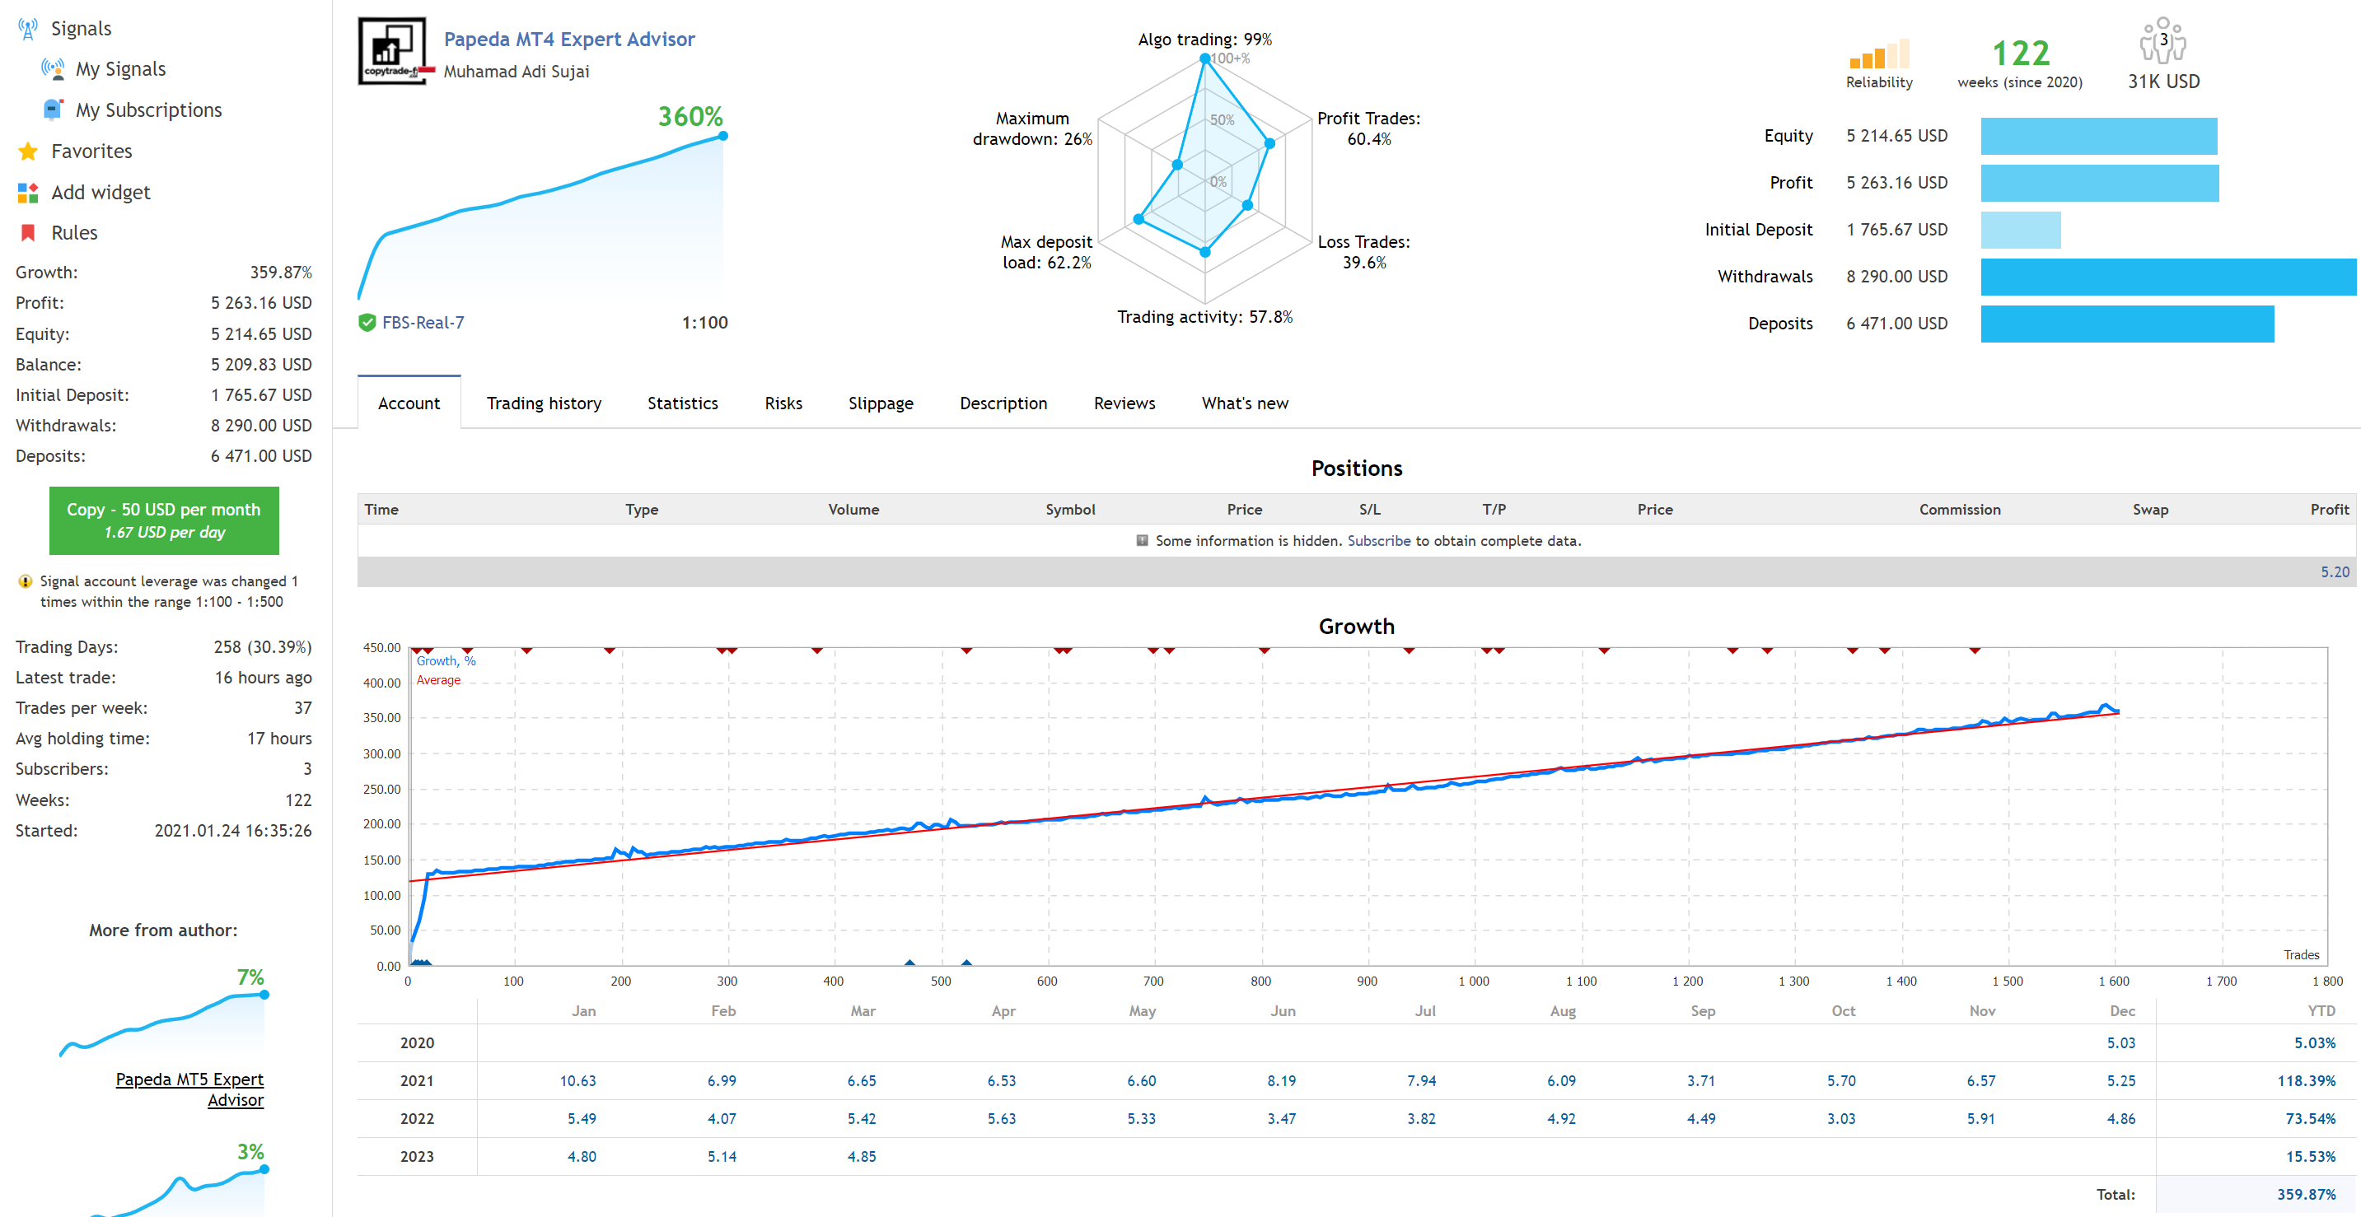
Task: Click the Initial Deposit light bar
Action: point(2020,230)
